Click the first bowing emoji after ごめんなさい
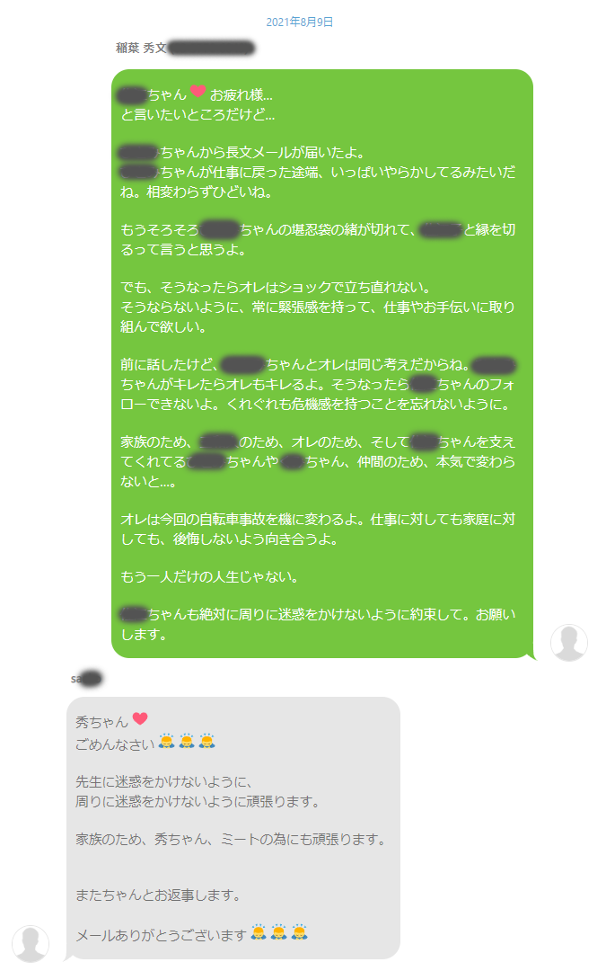 coord(166,741)
